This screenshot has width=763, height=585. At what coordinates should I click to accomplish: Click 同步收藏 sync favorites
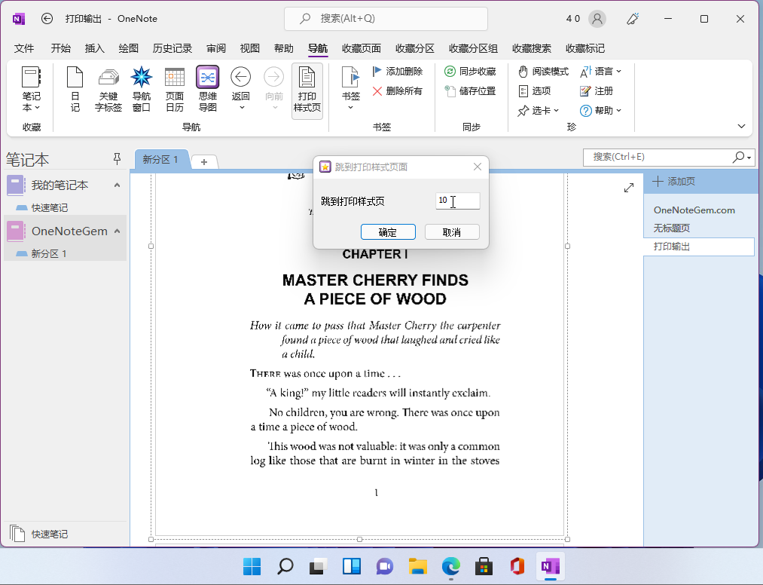click(470, 72)
